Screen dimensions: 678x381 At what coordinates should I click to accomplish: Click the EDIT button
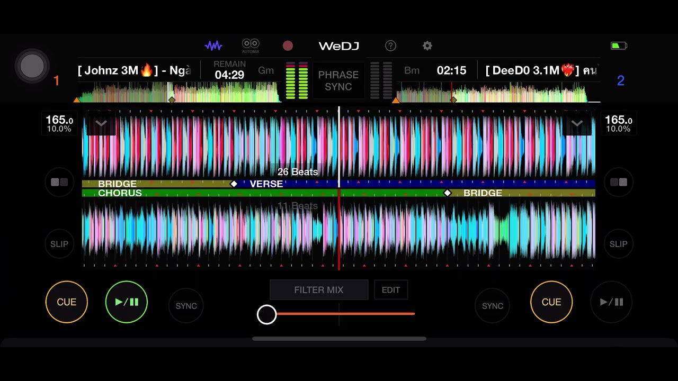(x=391, y=290)
